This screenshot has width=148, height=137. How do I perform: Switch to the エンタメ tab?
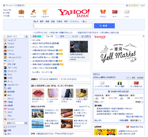point(75,37)
